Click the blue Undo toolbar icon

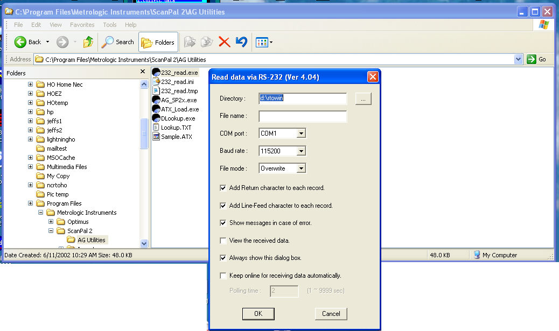click(x=241, y=42)
